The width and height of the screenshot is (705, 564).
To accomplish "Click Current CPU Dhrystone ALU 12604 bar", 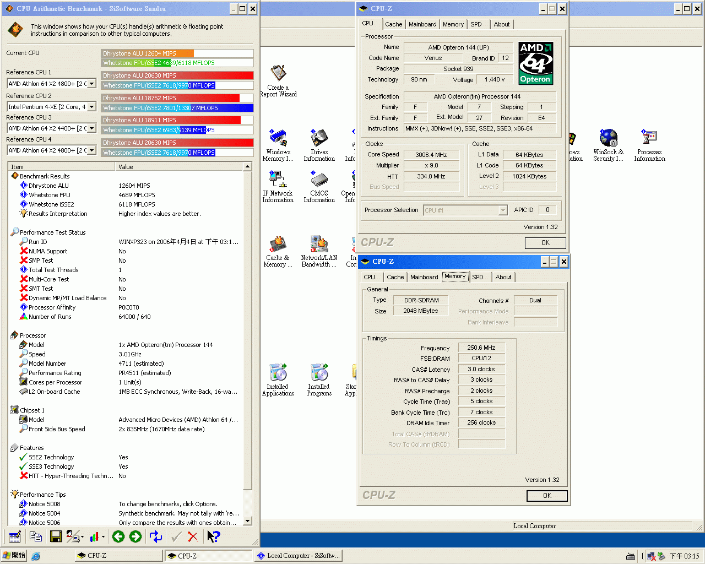I will tap(177, 53).
